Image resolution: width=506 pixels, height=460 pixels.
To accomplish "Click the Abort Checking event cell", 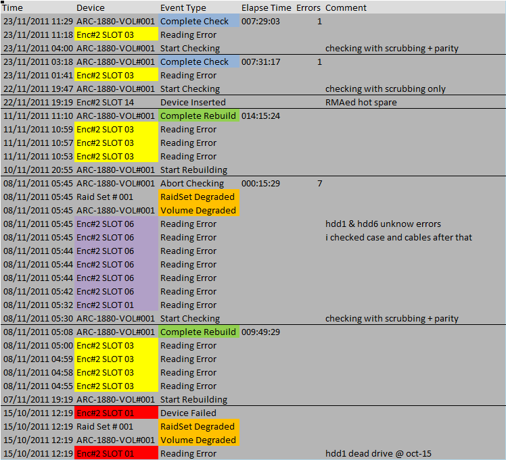I will point(192,184).
